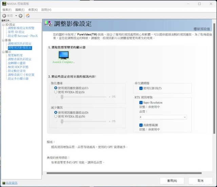Collapse the 3D 設定 tree node

[x=3, y=25]
